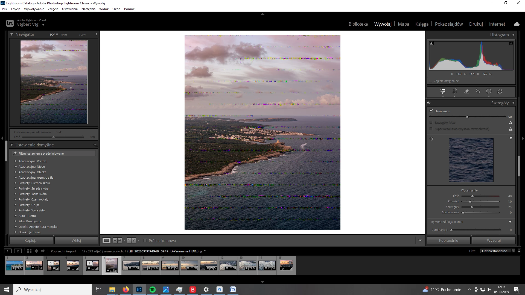Open the Masking tool
Image resolution: width=525 pixels, height=295 pixels.
tap(489, 92)
